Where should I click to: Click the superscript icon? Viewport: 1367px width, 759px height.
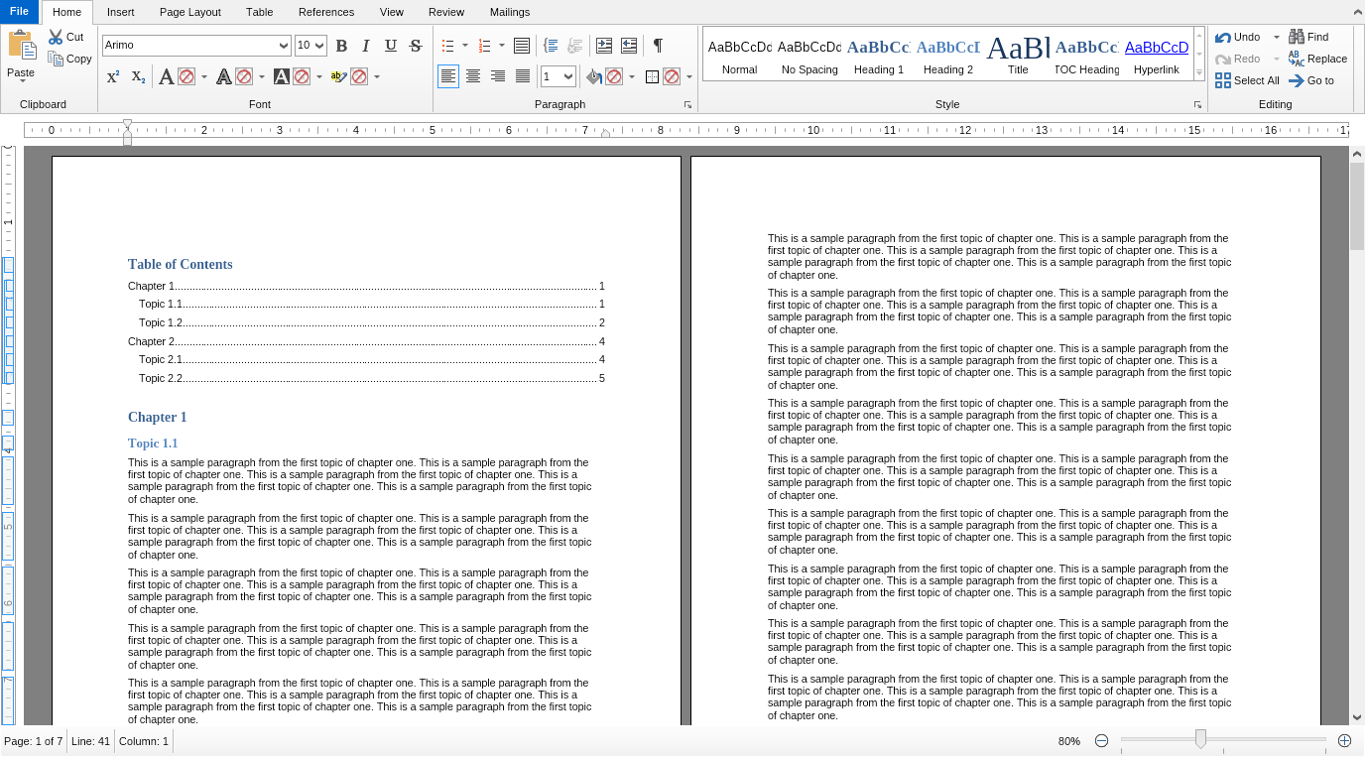tap(113, 76)
